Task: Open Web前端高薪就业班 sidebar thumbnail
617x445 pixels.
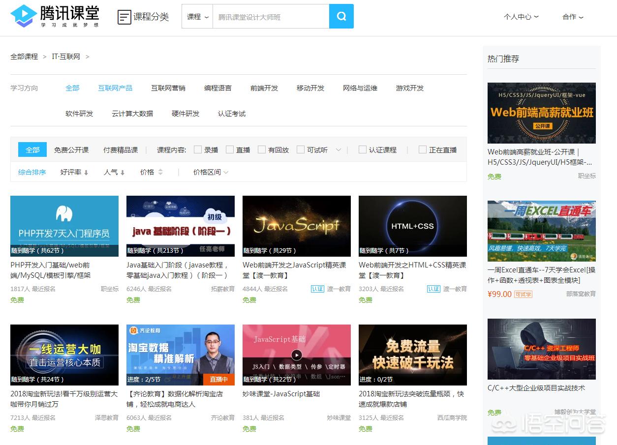Action: point(542,113)
